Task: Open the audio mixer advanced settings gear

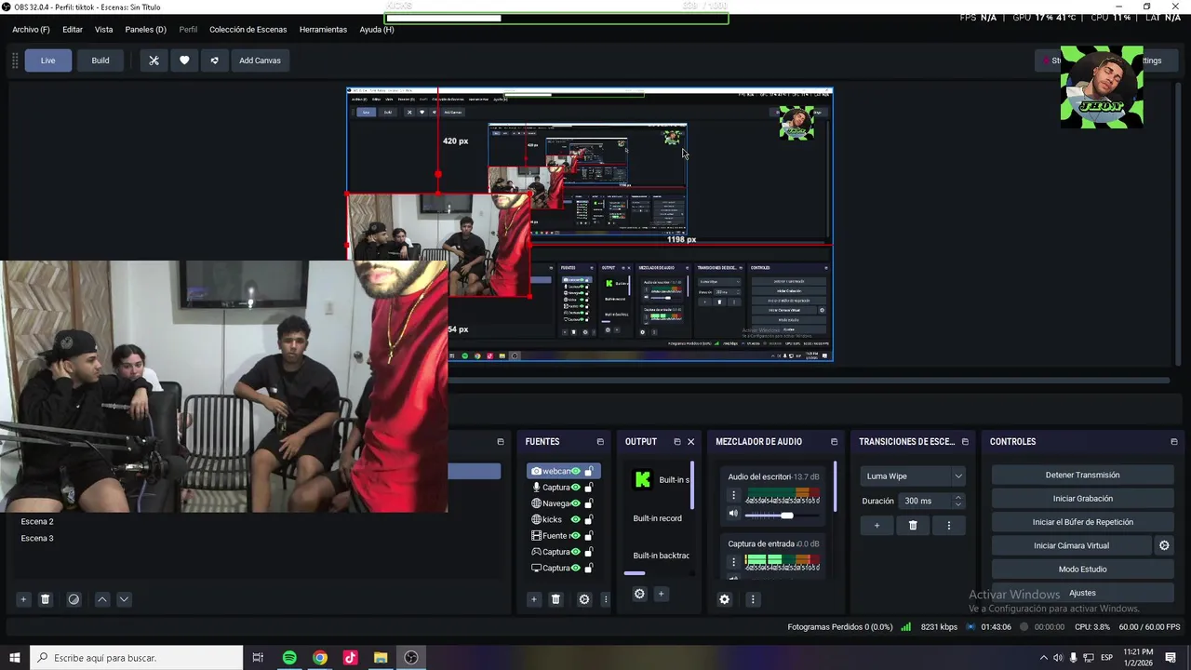Action: [x=725, y=599]
